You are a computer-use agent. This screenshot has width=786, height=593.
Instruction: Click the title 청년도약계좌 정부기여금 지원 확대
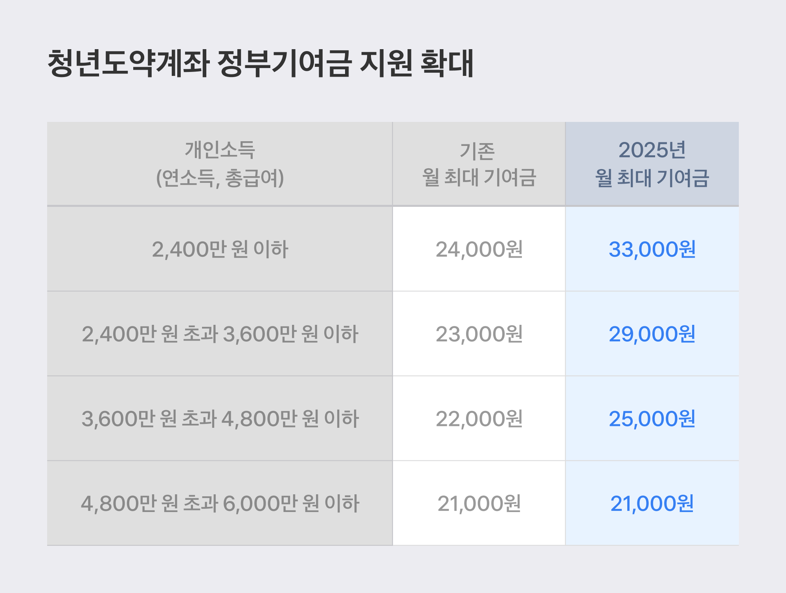(x=261, y=64)
